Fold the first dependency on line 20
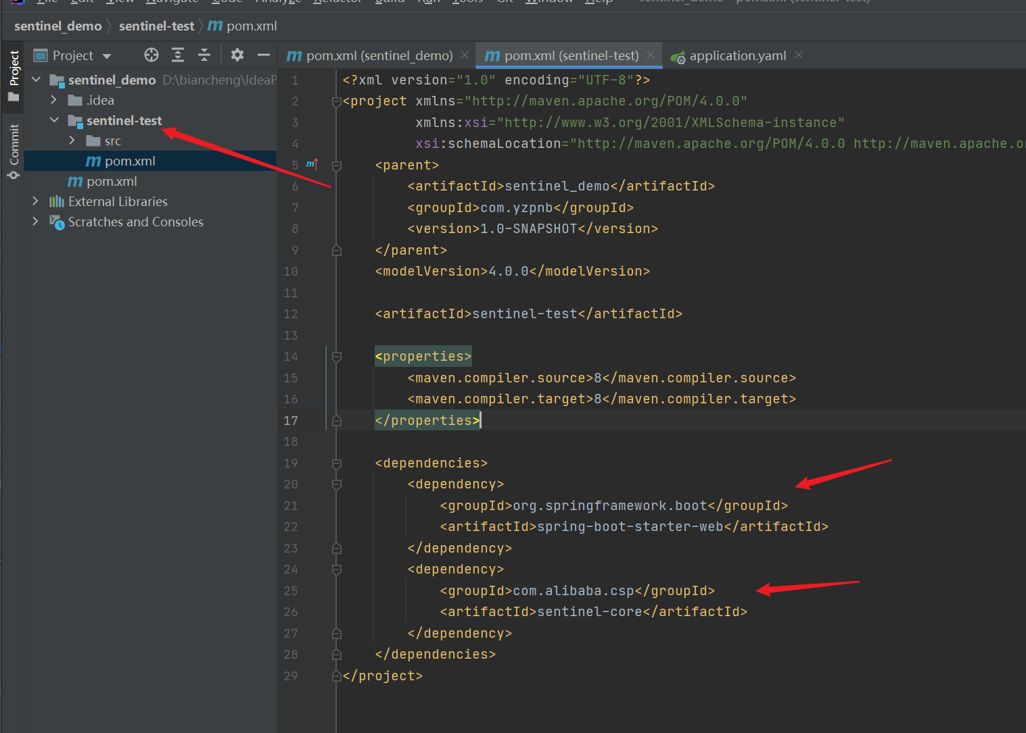 tap(336, 484)
